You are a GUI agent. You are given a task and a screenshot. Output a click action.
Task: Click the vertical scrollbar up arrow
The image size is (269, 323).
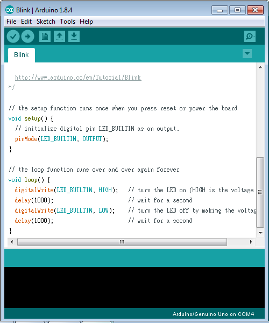[260, 67]
